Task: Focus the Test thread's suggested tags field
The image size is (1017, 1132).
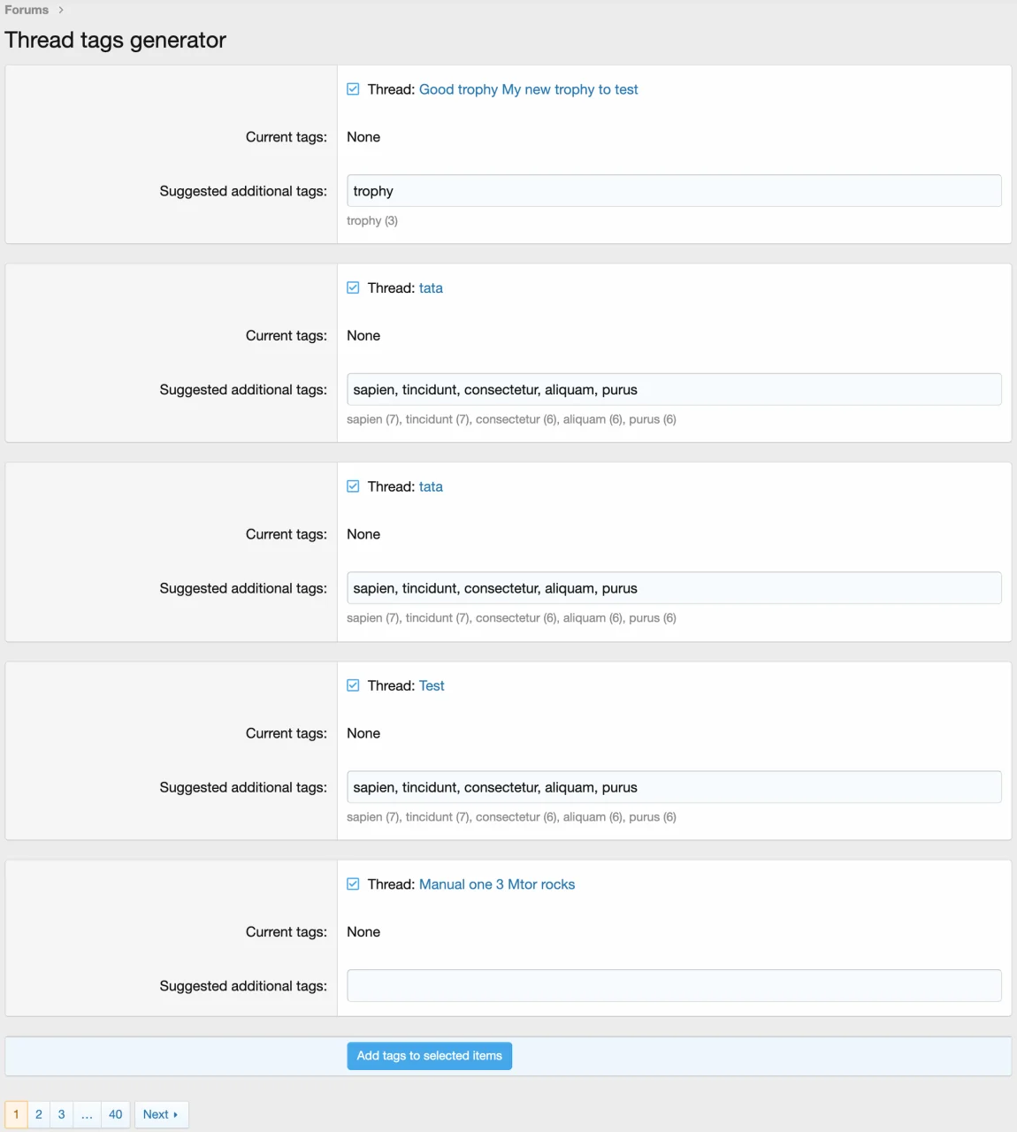Action: [x=673, y=787]
